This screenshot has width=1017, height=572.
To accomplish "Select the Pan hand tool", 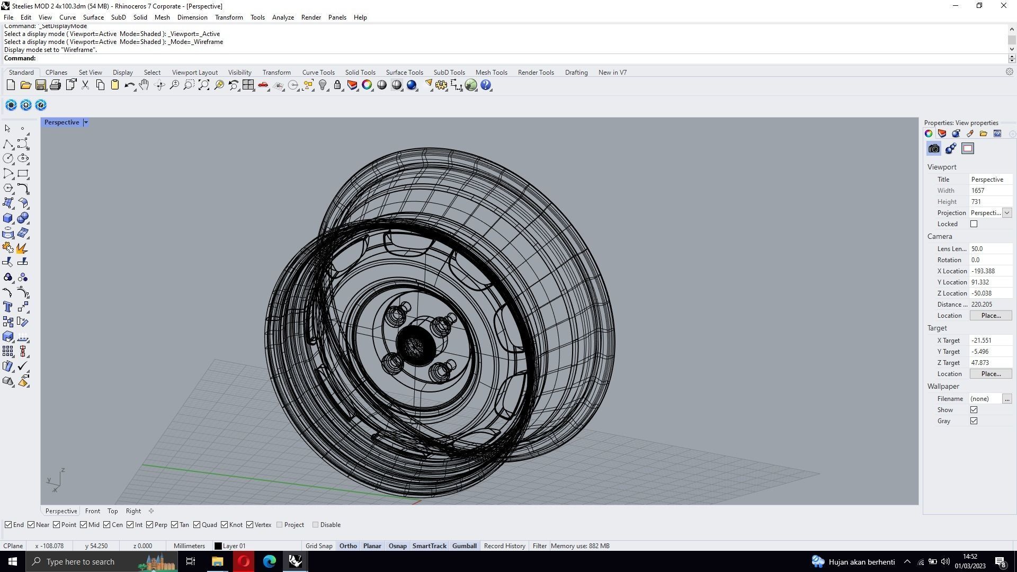I will (144, 85).
